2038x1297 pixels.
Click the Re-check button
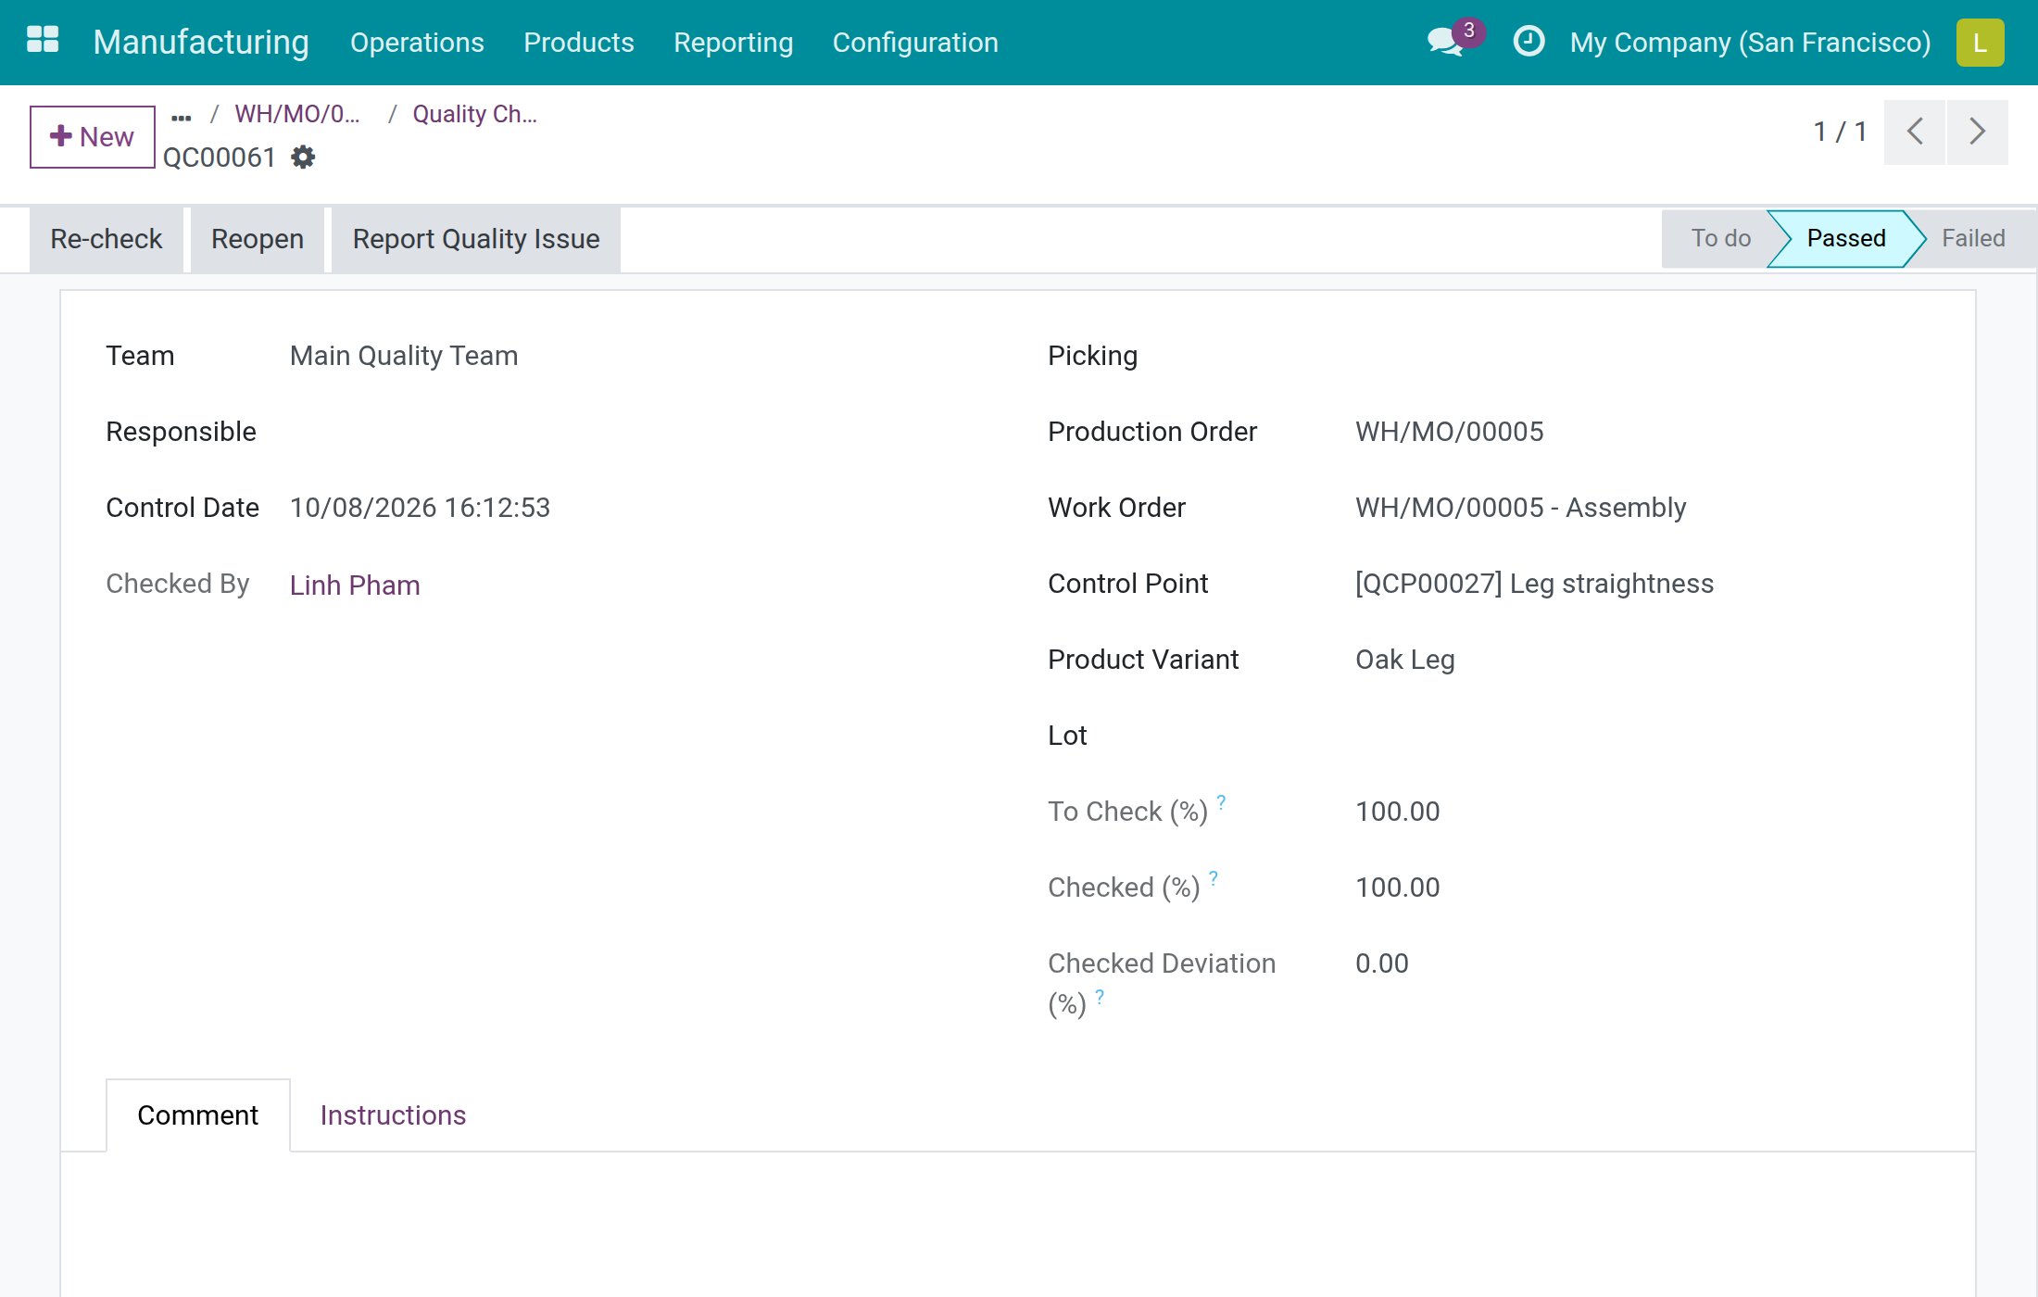[x=107, y=239]
